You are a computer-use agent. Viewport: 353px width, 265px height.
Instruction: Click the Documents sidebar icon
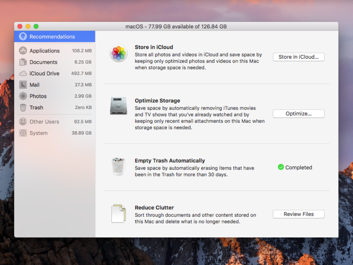23,62
